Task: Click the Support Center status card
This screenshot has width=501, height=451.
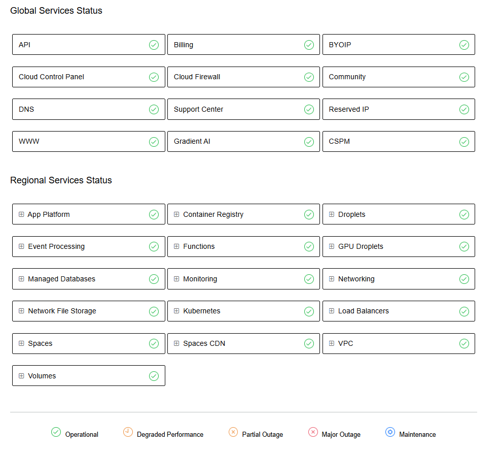Action: (243, 109)
